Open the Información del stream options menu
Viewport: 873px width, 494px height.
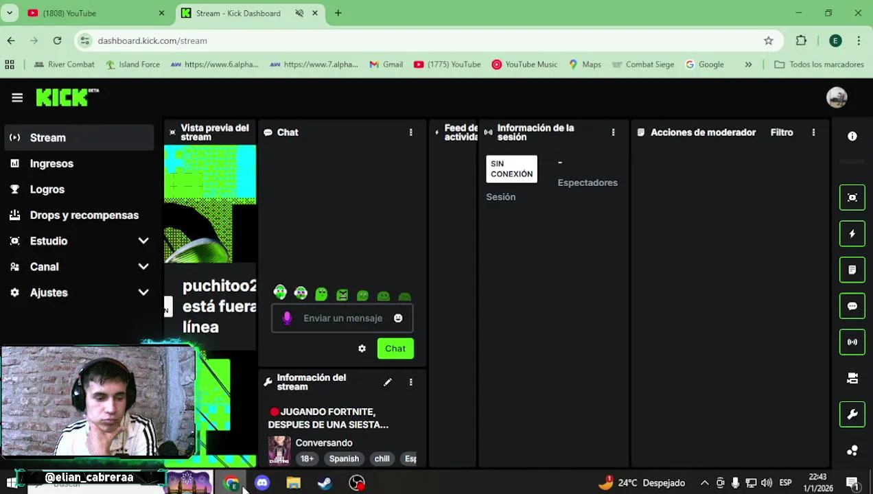point(410,382)
